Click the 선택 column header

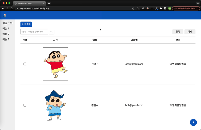25,40
